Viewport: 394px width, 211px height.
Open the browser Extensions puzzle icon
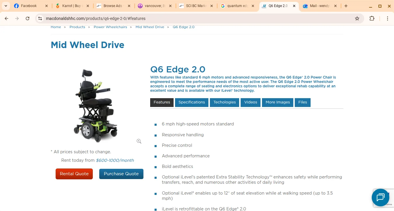click(x=372, y=18)
